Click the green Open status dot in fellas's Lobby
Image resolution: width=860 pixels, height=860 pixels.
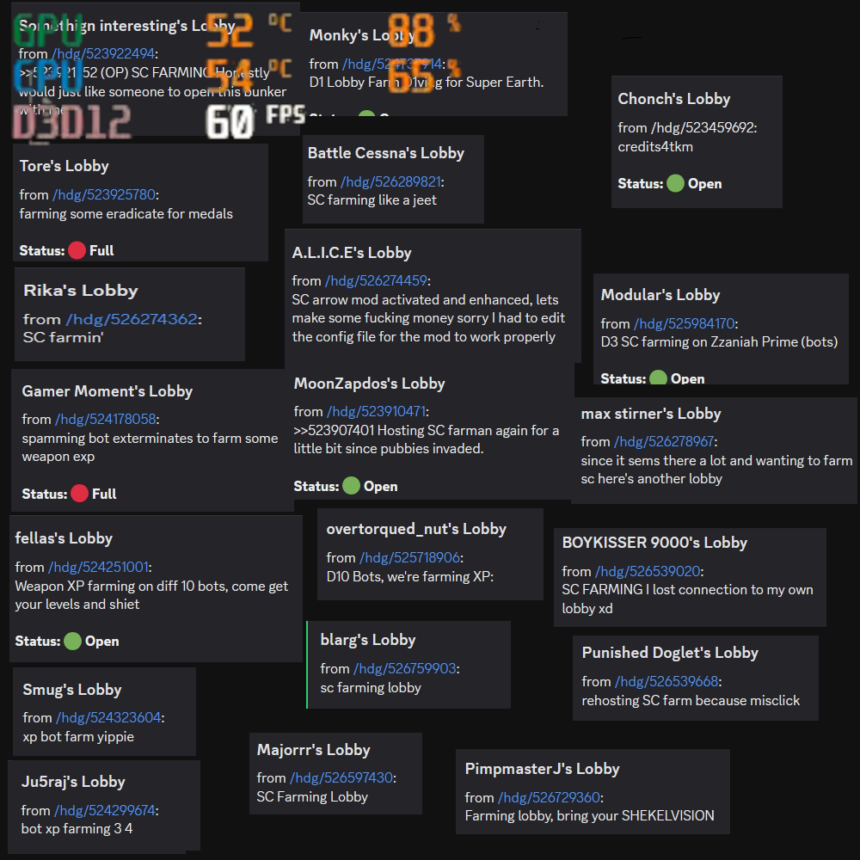point(72,641)
